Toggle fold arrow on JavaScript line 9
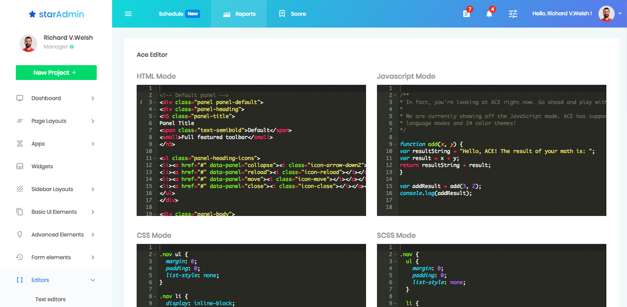Image resolution: width=627 pixels, height=307 pixels. [395, 144]
